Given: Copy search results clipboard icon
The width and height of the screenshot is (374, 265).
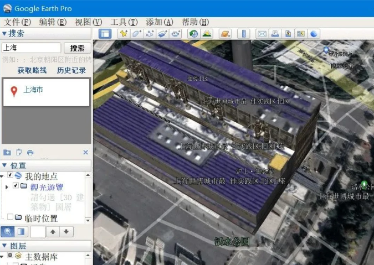Looking at the screenshot, I should (19, 152).
